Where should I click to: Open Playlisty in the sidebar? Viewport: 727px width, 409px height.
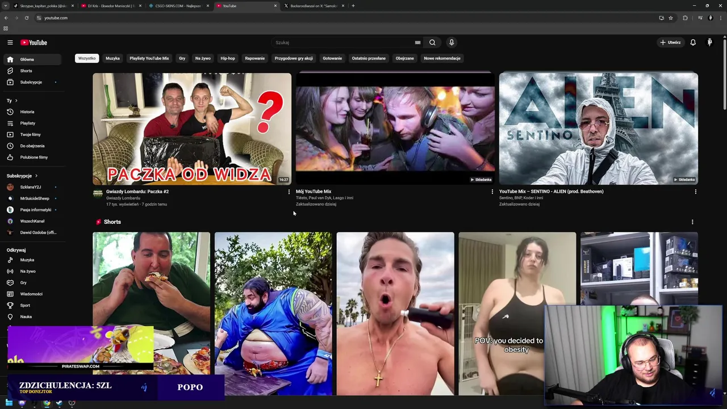point(32,123)
